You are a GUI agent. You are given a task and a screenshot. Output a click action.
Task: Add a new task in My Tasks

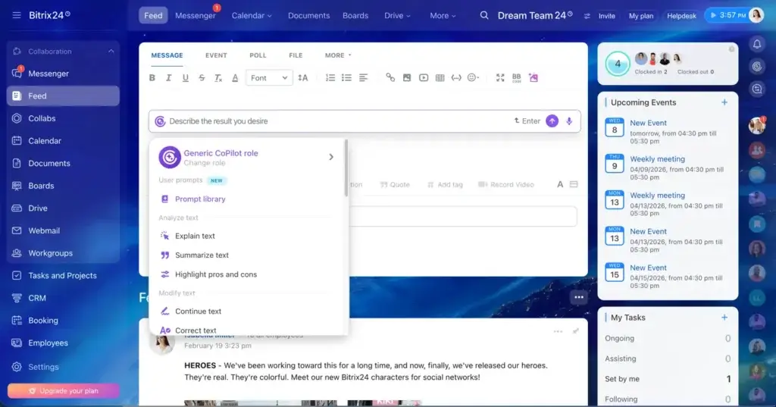click(x=724, y=318)
